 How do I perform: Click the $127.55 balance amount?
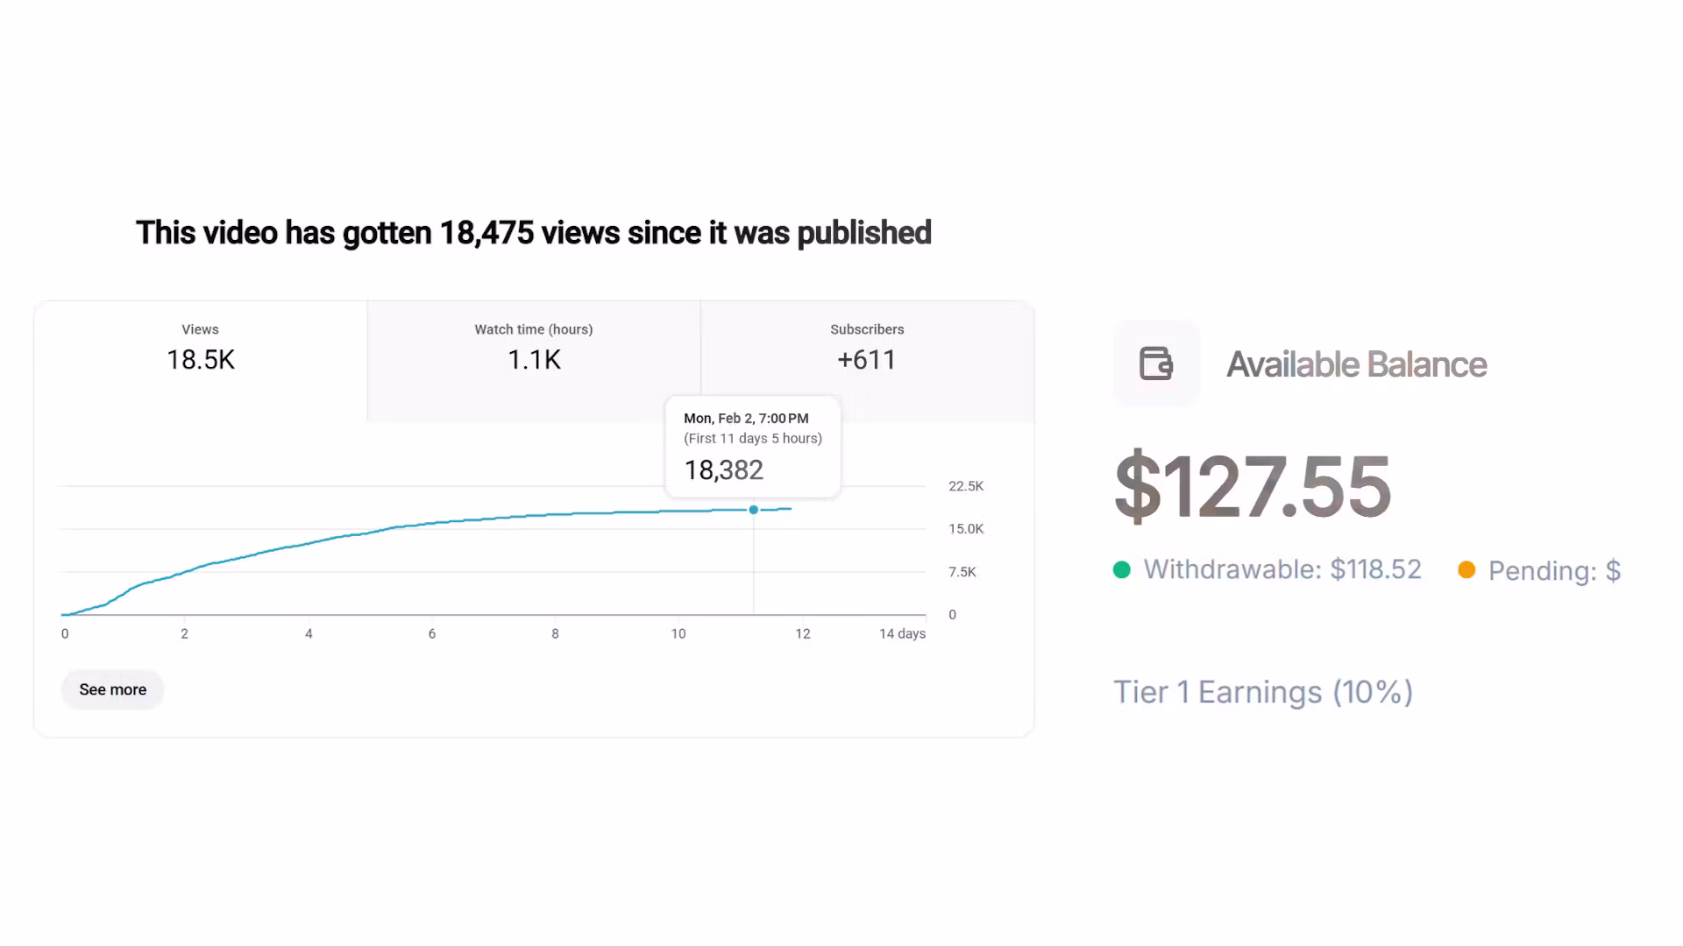pos(1253,486)
